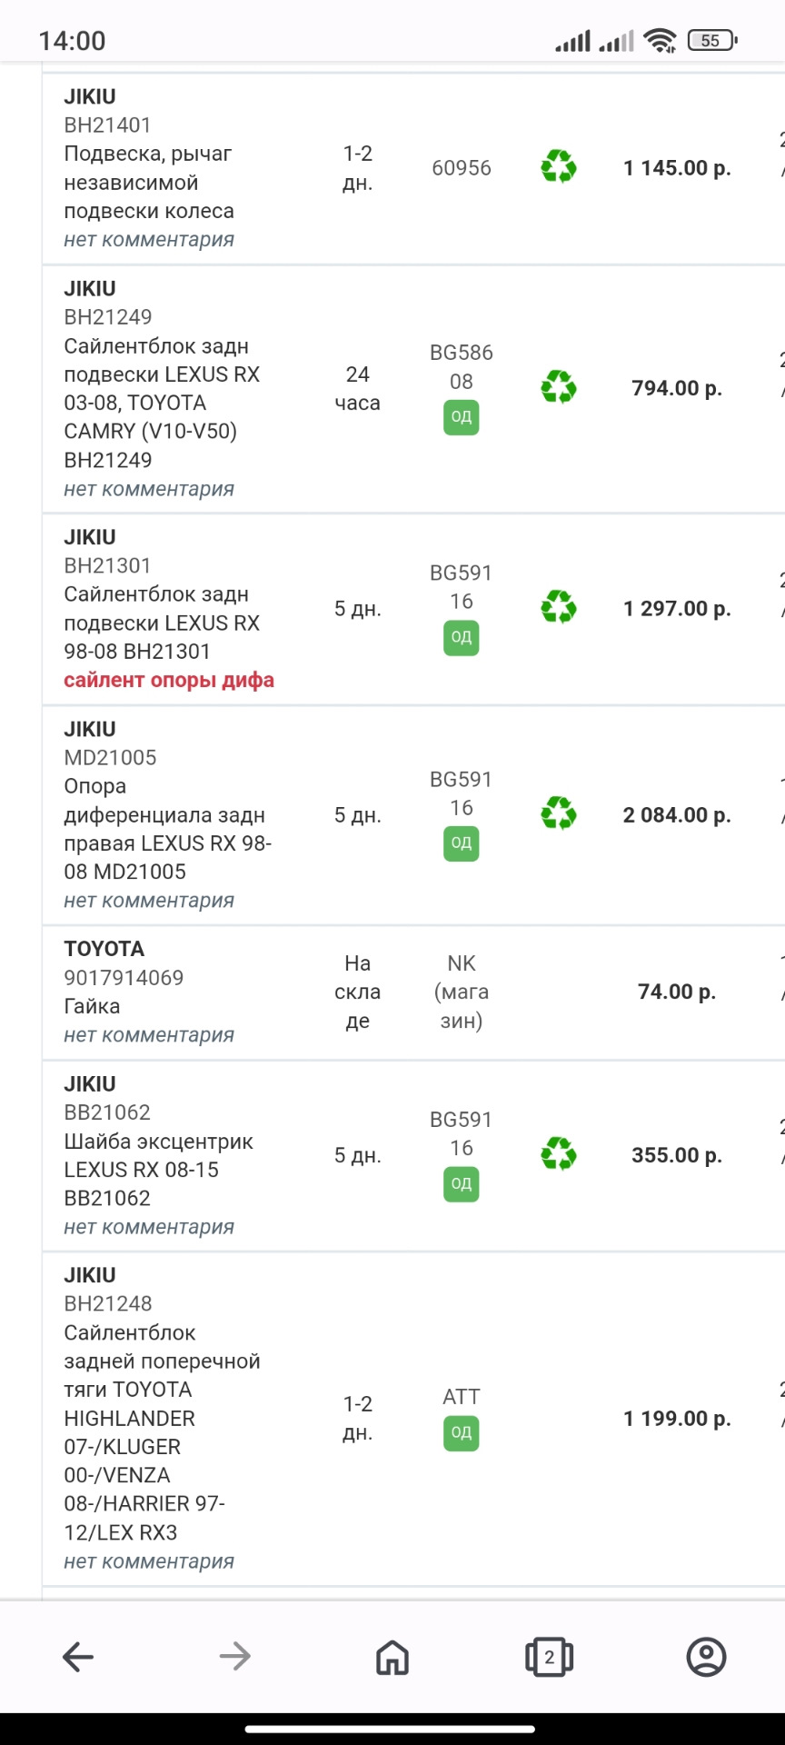Open red comment сайлент опоры дифа

[x=169, y=680]
